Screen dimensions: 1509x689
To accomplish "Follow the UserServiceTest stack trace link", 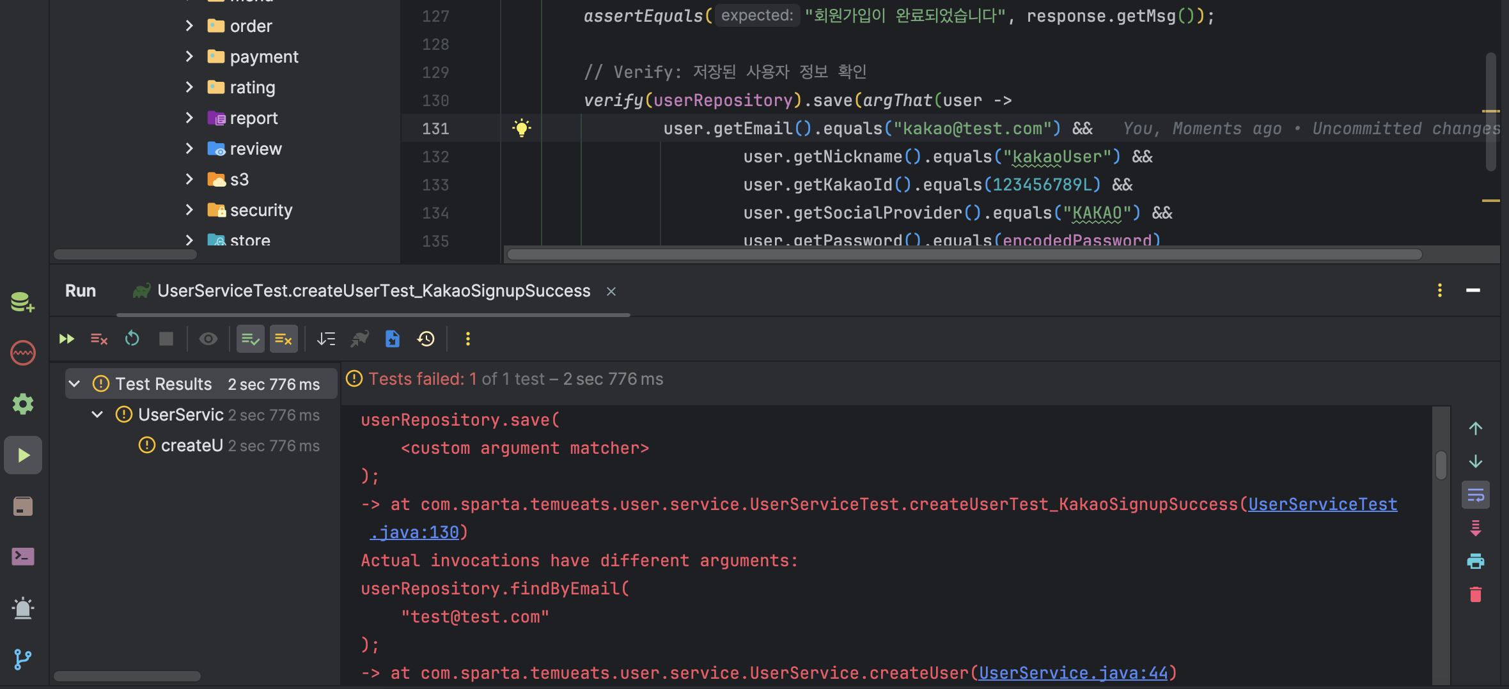I will pyautogui.click(x=1322, y=504).
